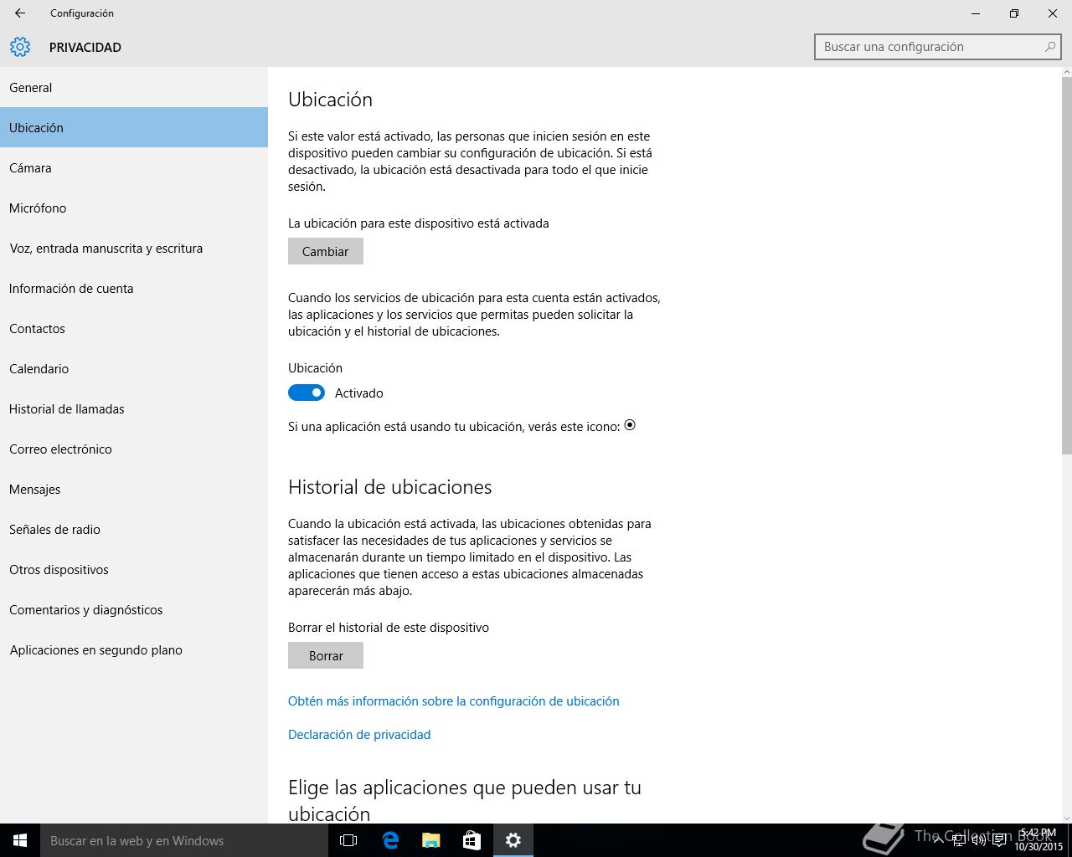Image resolution: width=1072 pixels, height=857 pixels.
Task: Select Comentarios y diagnósticos
Action: tap(134, 609)
